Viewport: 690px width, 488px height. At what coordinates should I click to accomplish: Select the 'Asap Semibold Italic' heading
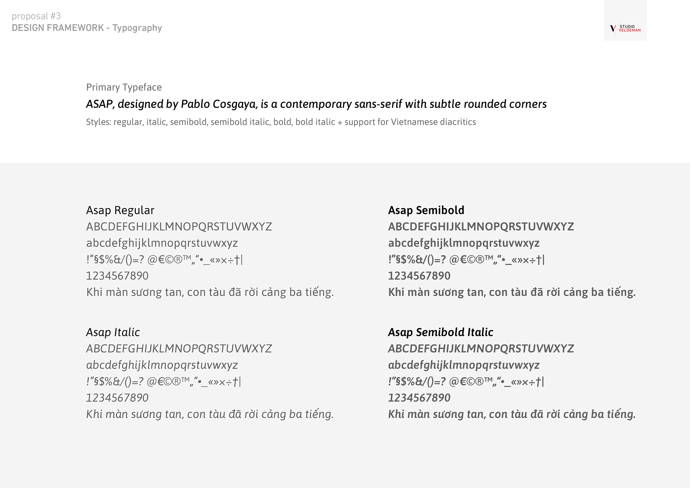tap(441, 332)
